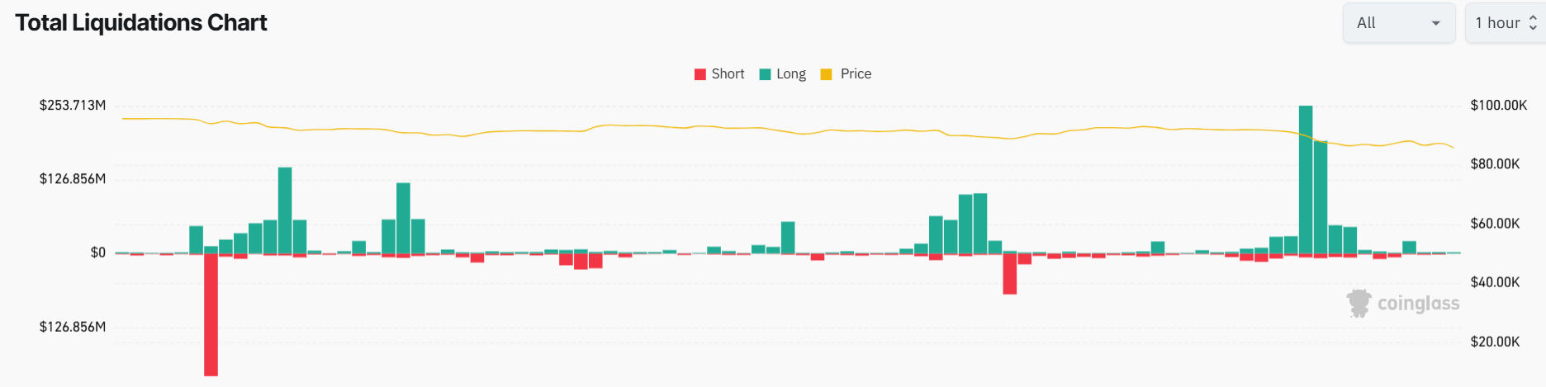Click the red Short legend swatch
Image resolution: width=1546 pixels, height=387 pixels.
click(700, 74)
